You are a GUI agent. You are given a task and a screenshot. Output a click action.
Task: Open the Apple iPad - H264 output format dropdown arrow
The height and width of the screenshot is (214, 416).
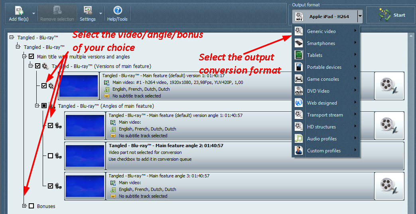point(360,16)
